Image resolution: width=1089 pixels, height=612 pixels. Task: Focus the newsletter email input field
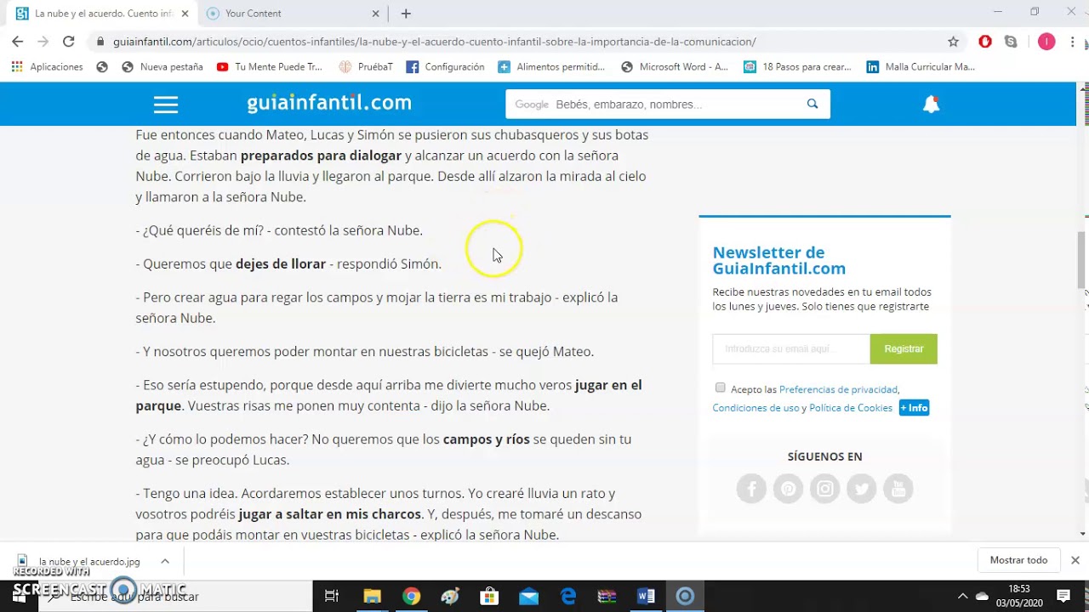(791, 348)
